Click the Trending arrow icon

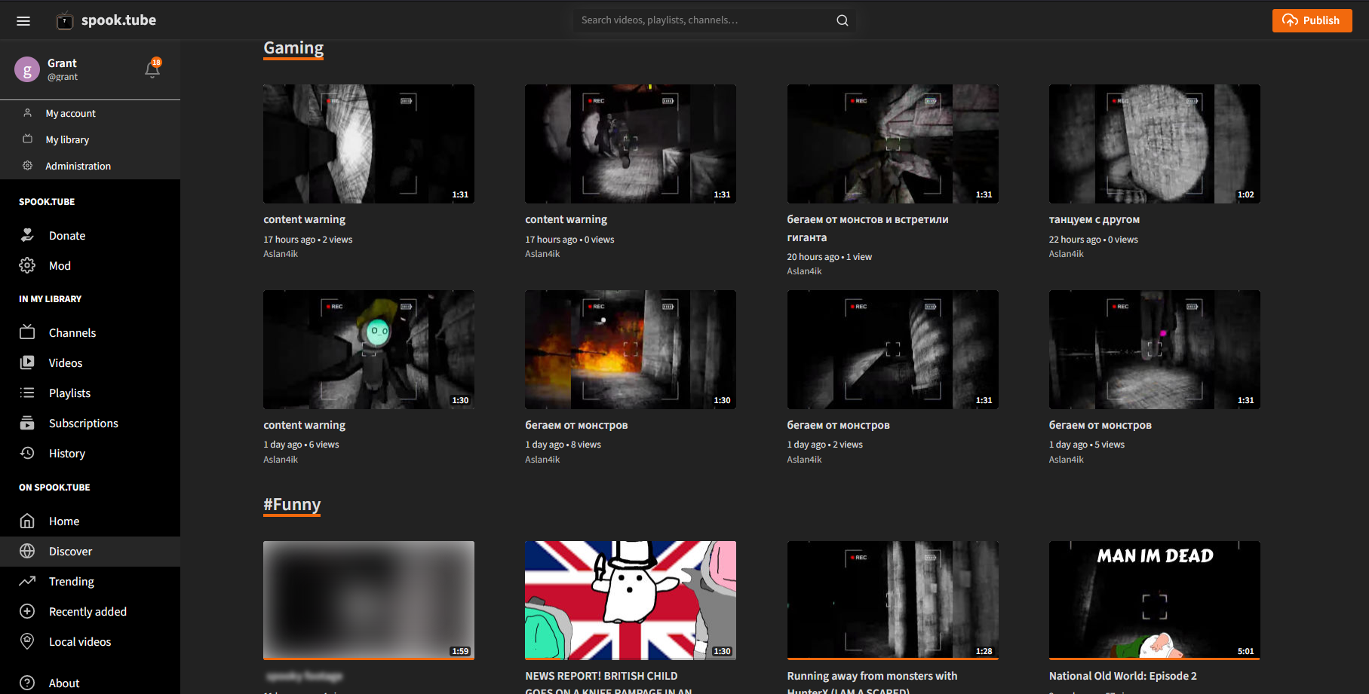tap(27, 581)
